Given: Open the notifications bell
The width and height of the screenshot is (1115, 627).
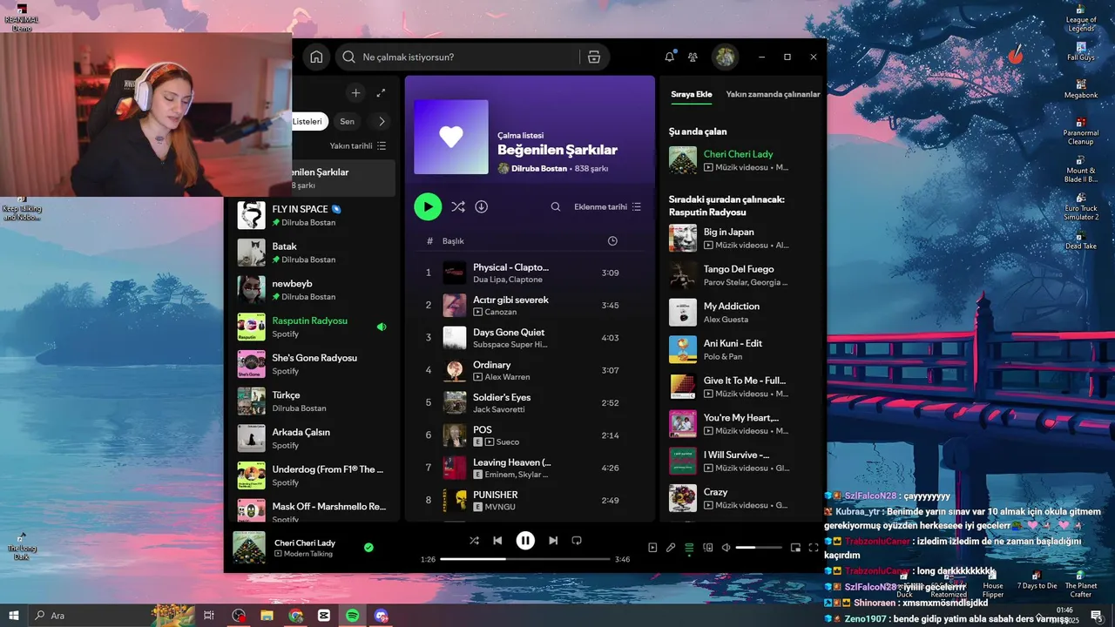Looking at the screenshot, I should [669, 57].
